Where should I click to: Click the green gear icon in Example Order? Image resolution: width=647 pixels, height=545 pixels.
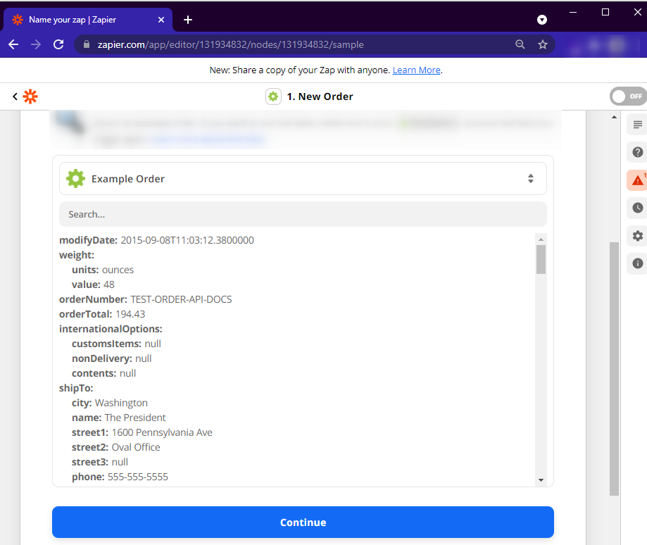[x=75, y=179]
